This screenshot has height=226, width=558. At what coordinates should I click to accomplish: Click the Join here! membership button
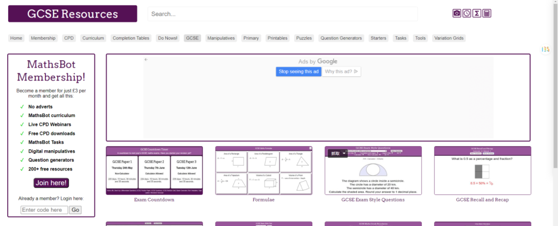51,183
